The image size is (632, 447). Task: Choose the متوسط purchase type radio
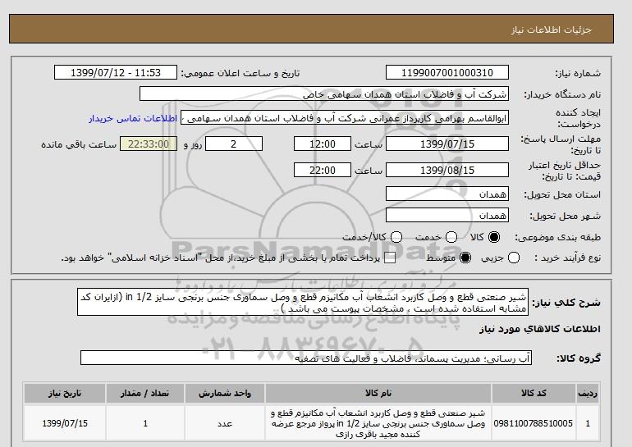[x=465, y=258]
